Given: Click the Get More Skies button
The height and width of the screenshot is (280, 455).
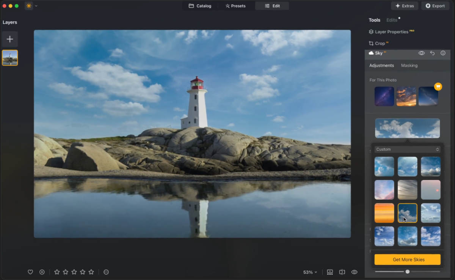Looking at the screenshot, I should (407, 260).
